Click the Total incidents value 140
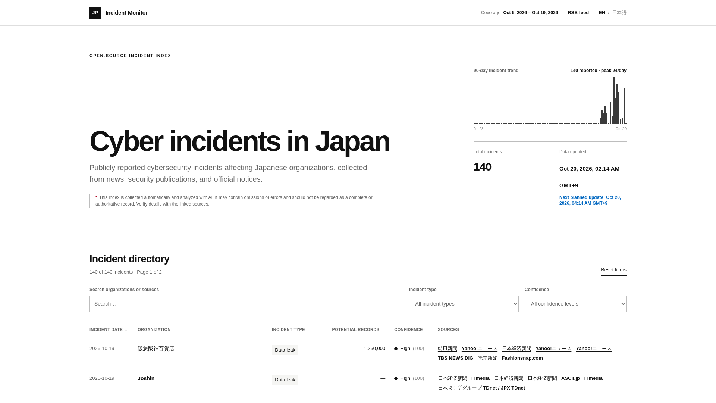 click(x=483, y=167)
